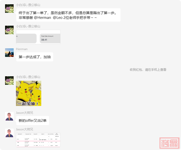This screenshot has width=181, height=150.
Task: Open the Pikachu 一起加油 sticker
Action: pos(29,93)
